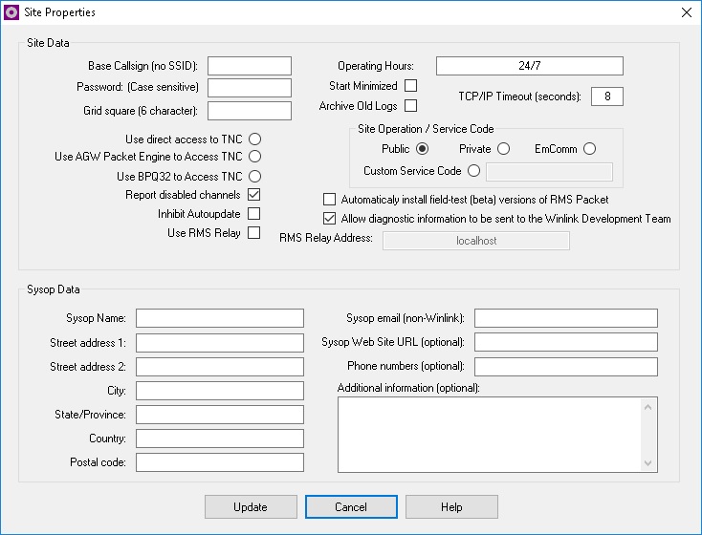702x535 pixels.
Task: Check the Inhibit Autoupdate box
Action: click(254, 214)
